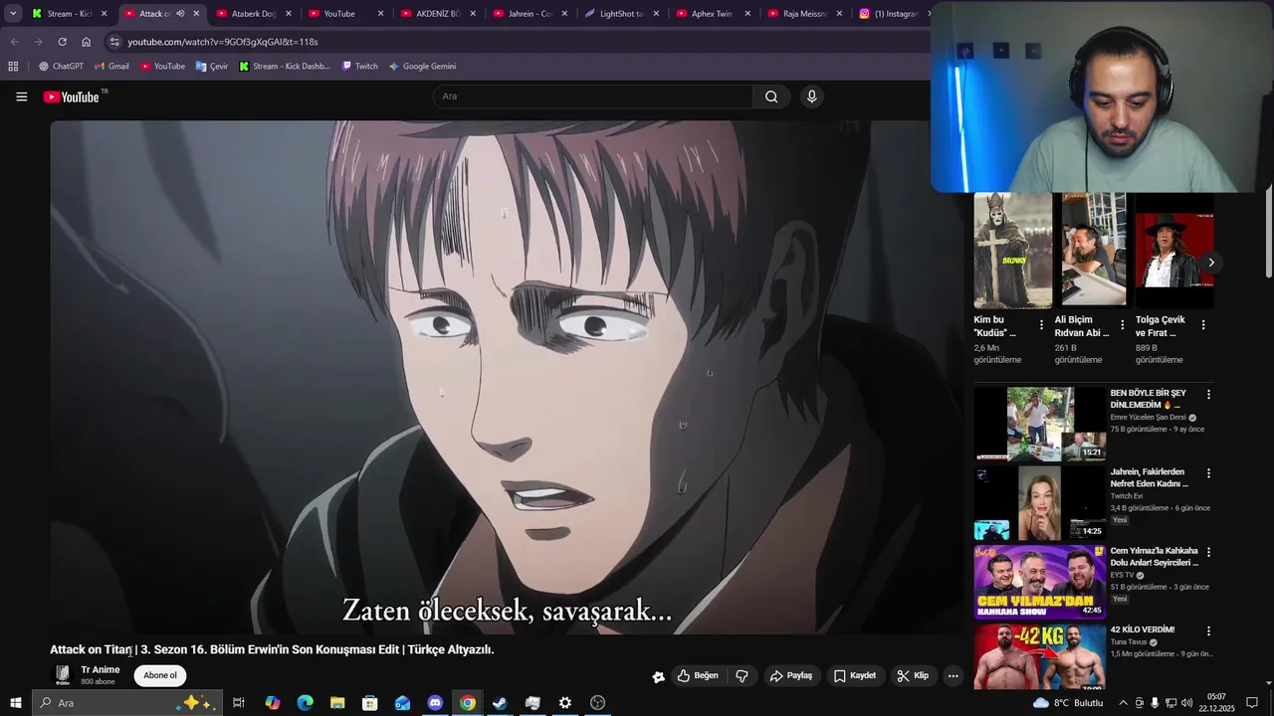Mute the Attack on Titan tab audio
This screenshot has height=716, width=1274.
point(180,14)
